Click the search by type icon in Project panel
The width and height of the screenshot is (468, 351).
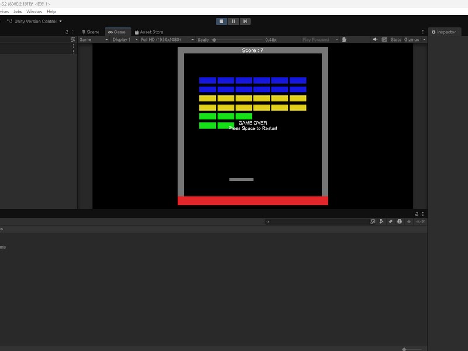(x=381, y=222)
